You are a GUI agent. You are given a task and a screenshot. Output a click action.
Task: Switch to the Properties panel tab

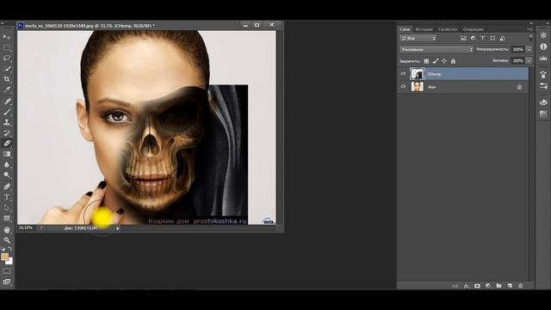coord(448,29)
